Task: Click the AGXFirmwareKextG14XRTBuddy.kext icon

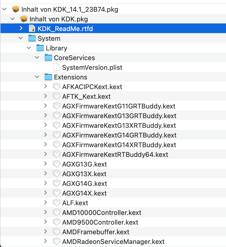Action: pos(56,145)
